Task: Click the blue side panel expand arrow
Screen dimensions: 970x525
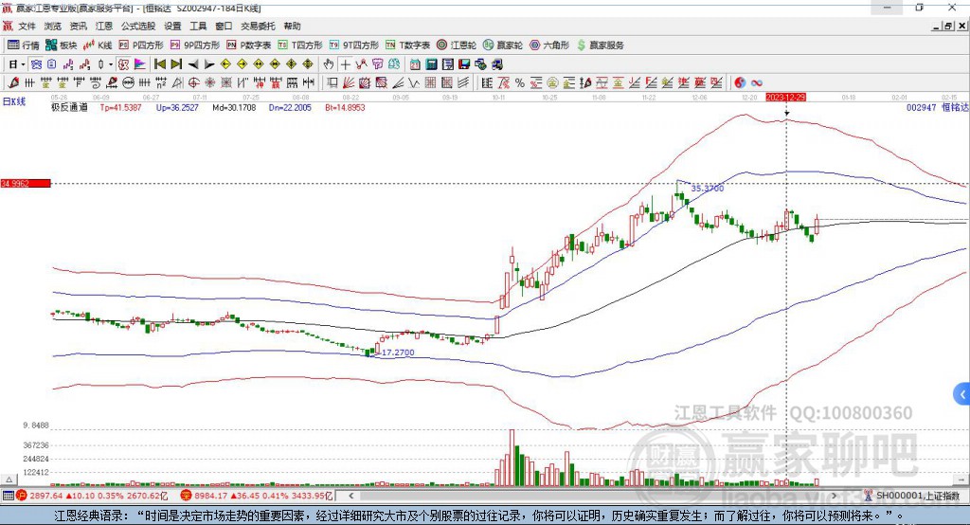Action: tap(962, 394)
